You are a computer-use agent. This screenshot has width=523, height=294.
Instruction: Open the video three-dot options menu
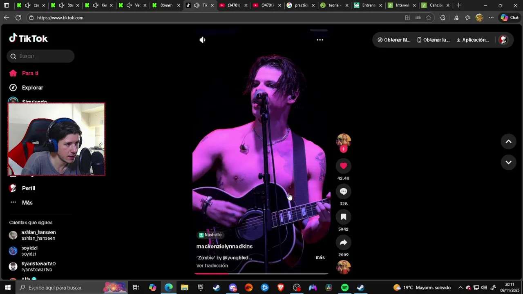pyautogui.click(x=320, y=40)
